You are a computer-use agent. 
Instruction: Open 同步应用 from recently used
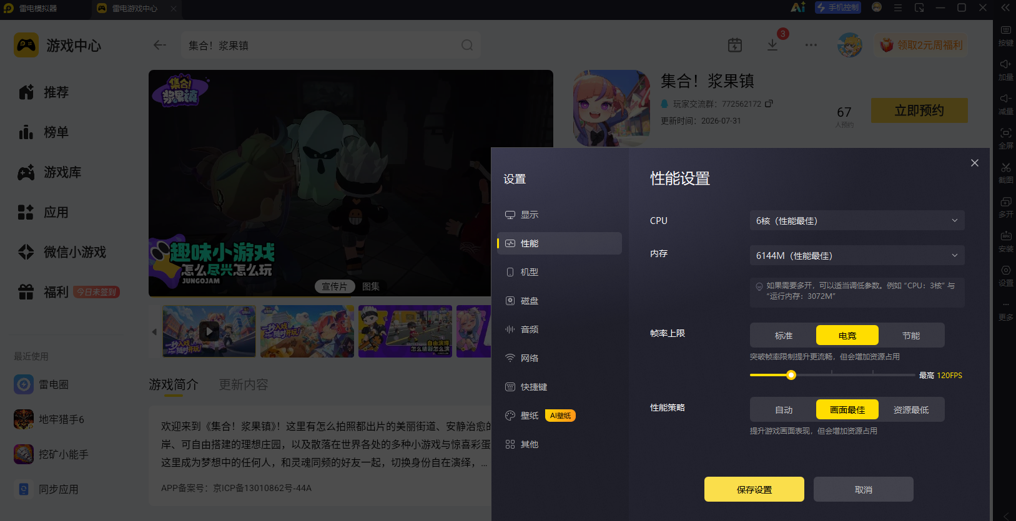coord(46,489)
